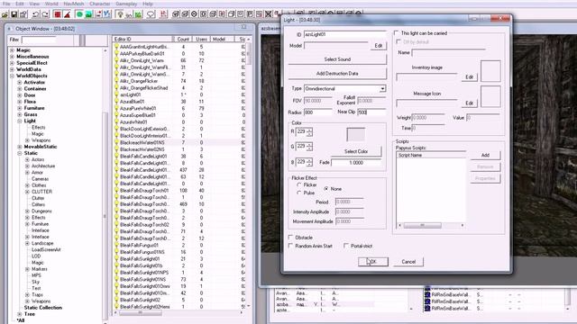Image resolution: width=577 pixels, height=324 pixels.
Task: Select the Pulse radio button
Action: [299, 193]
